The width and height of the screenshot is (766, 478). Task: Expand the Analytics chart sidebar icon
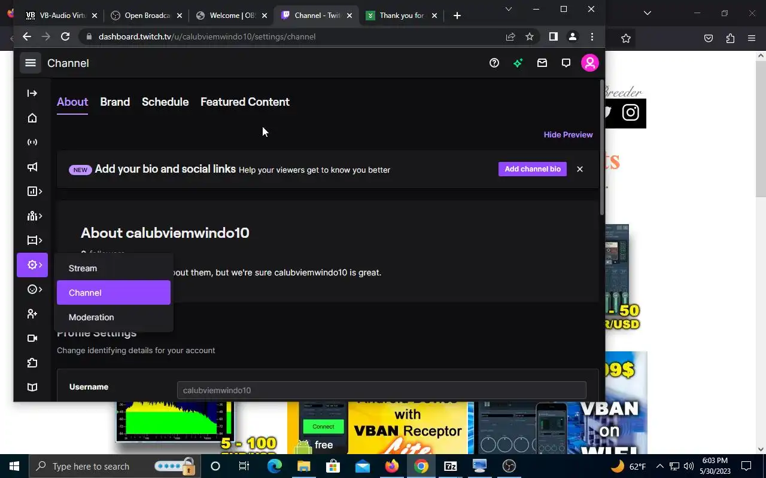coord(34,191)
